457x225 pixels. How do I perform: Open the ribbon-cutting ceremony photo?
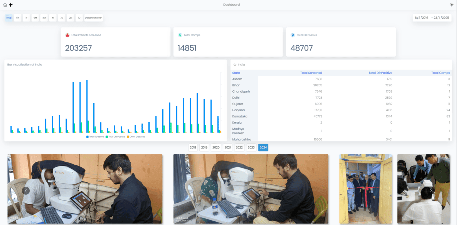[366, 189]
